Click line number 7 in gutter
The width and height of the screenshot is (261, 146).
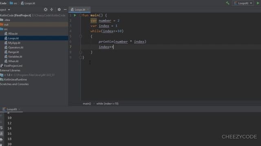coord(71,47)
